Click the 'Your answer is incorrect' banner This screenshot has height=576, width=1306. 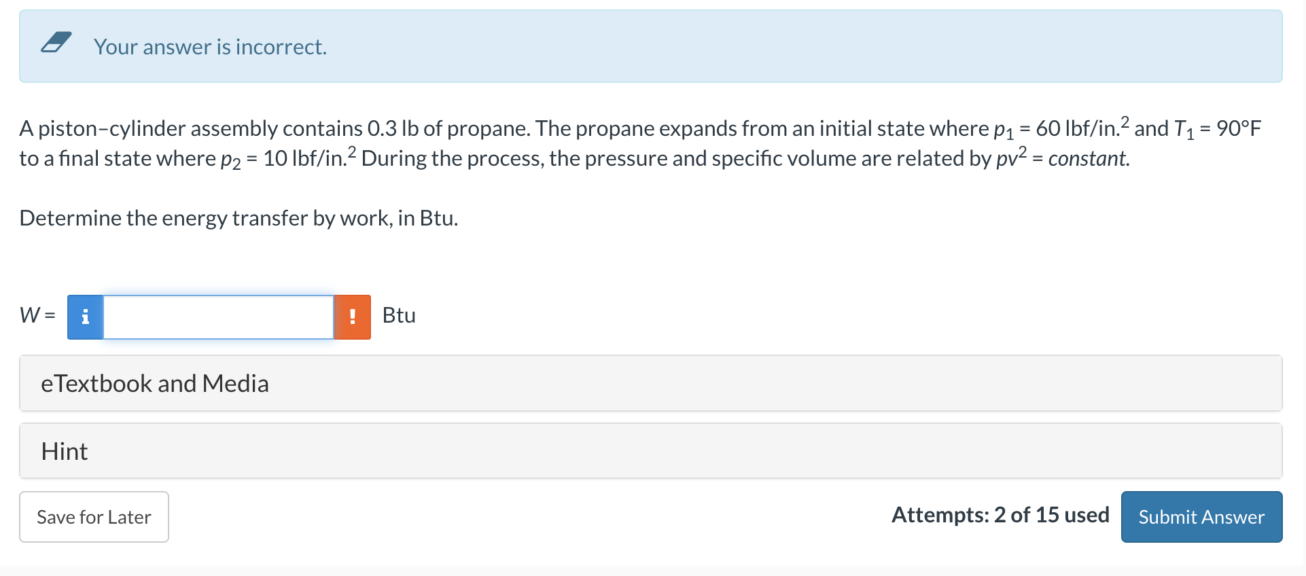[209, 46]
